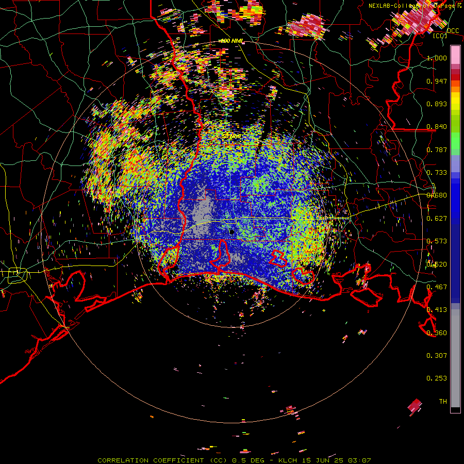Click the 0.360 scale value
464x464 pixels.
click(x=437, y=333)
